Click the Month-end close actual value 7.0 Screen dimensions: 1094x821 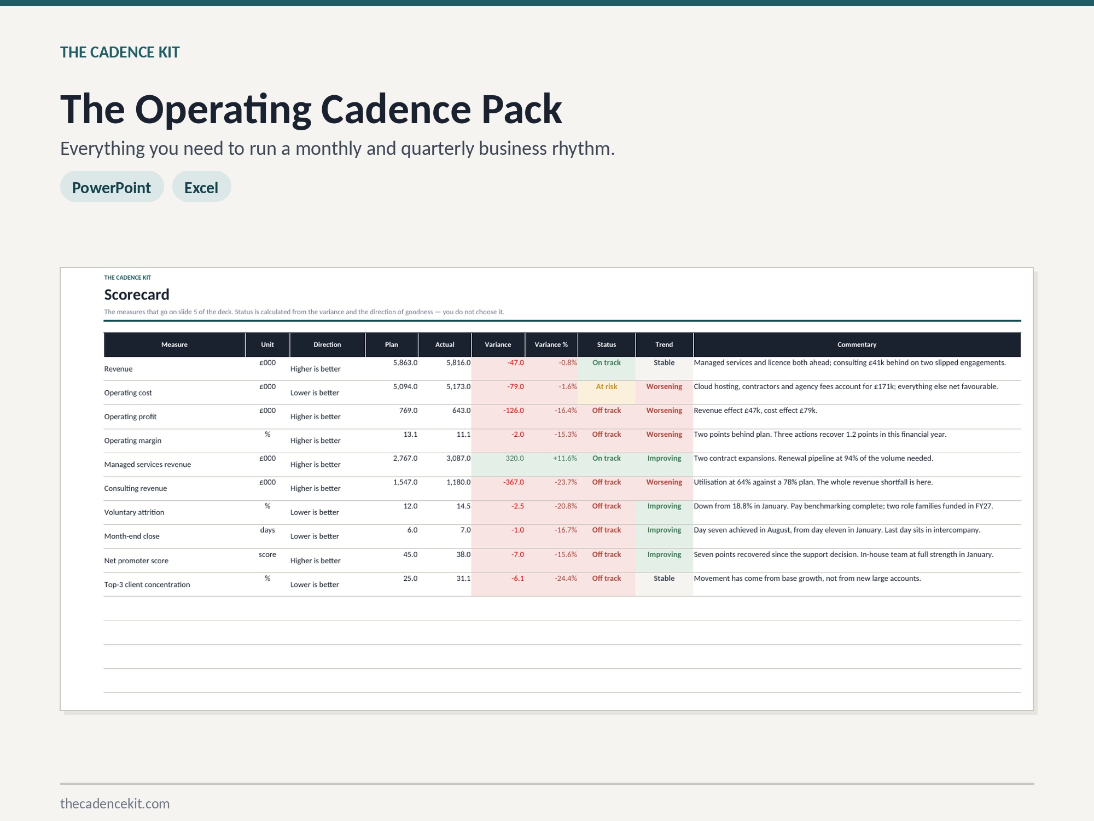[x=465, y=530]
